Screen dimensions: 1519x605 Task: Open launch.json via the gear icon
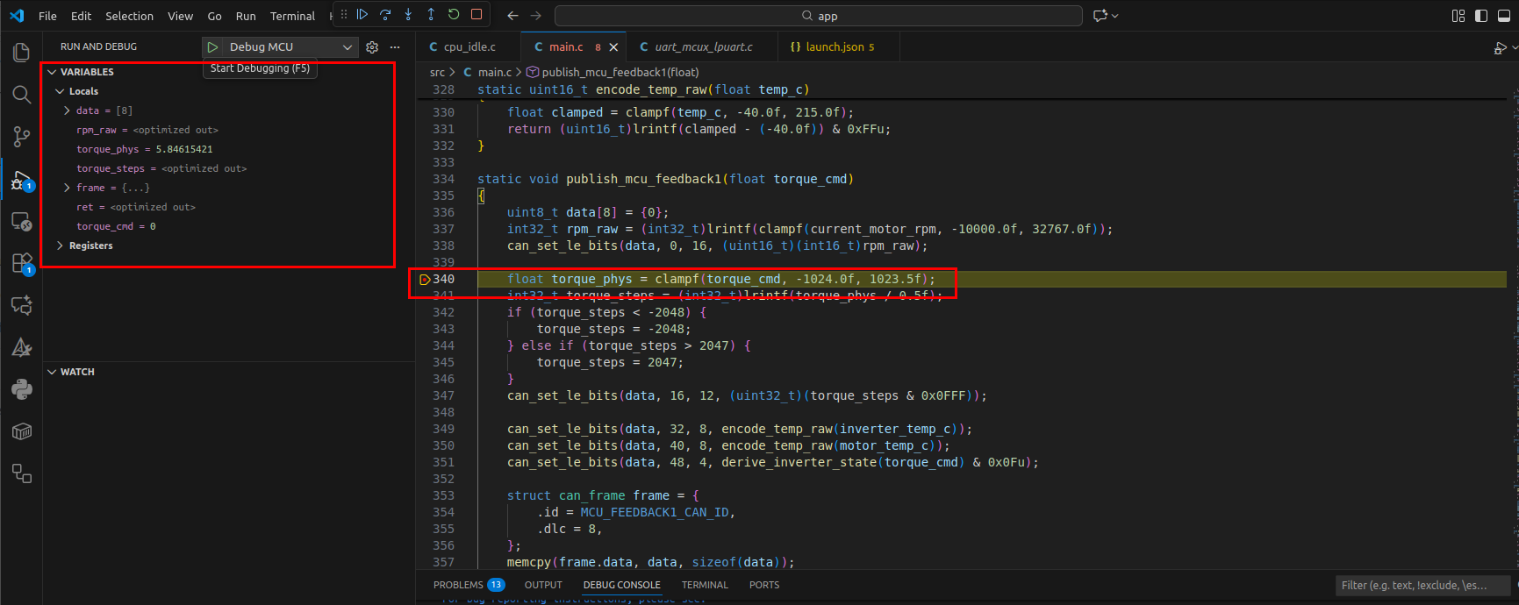coord(372,47)
